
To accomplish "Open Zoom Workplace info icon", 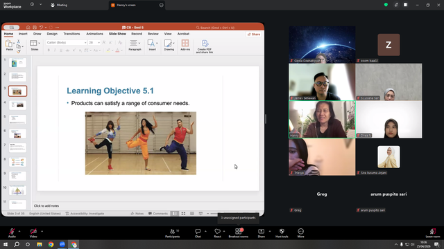I will tap(32, 5).
